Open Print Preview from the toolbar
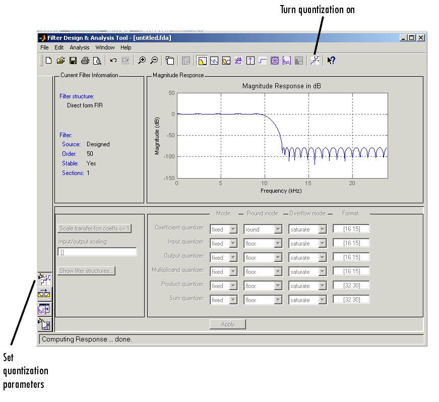Viewport: 439px width, 402px height. (97, 61)
